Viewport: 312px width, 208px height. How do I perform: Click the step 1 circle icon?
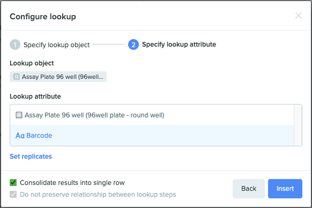(x=15, y=44)
